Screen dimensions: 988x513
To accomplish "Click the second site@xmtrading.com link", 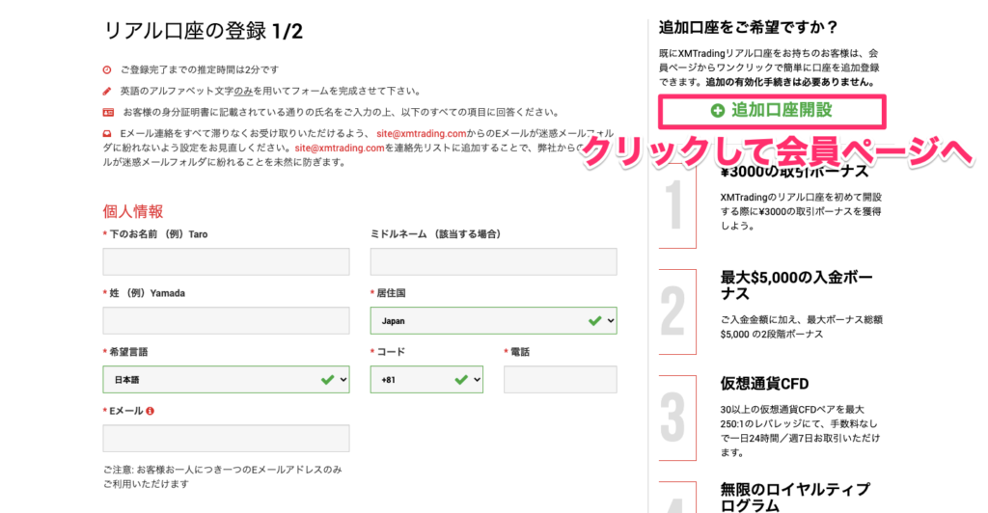I will click(x=340, y=148).
